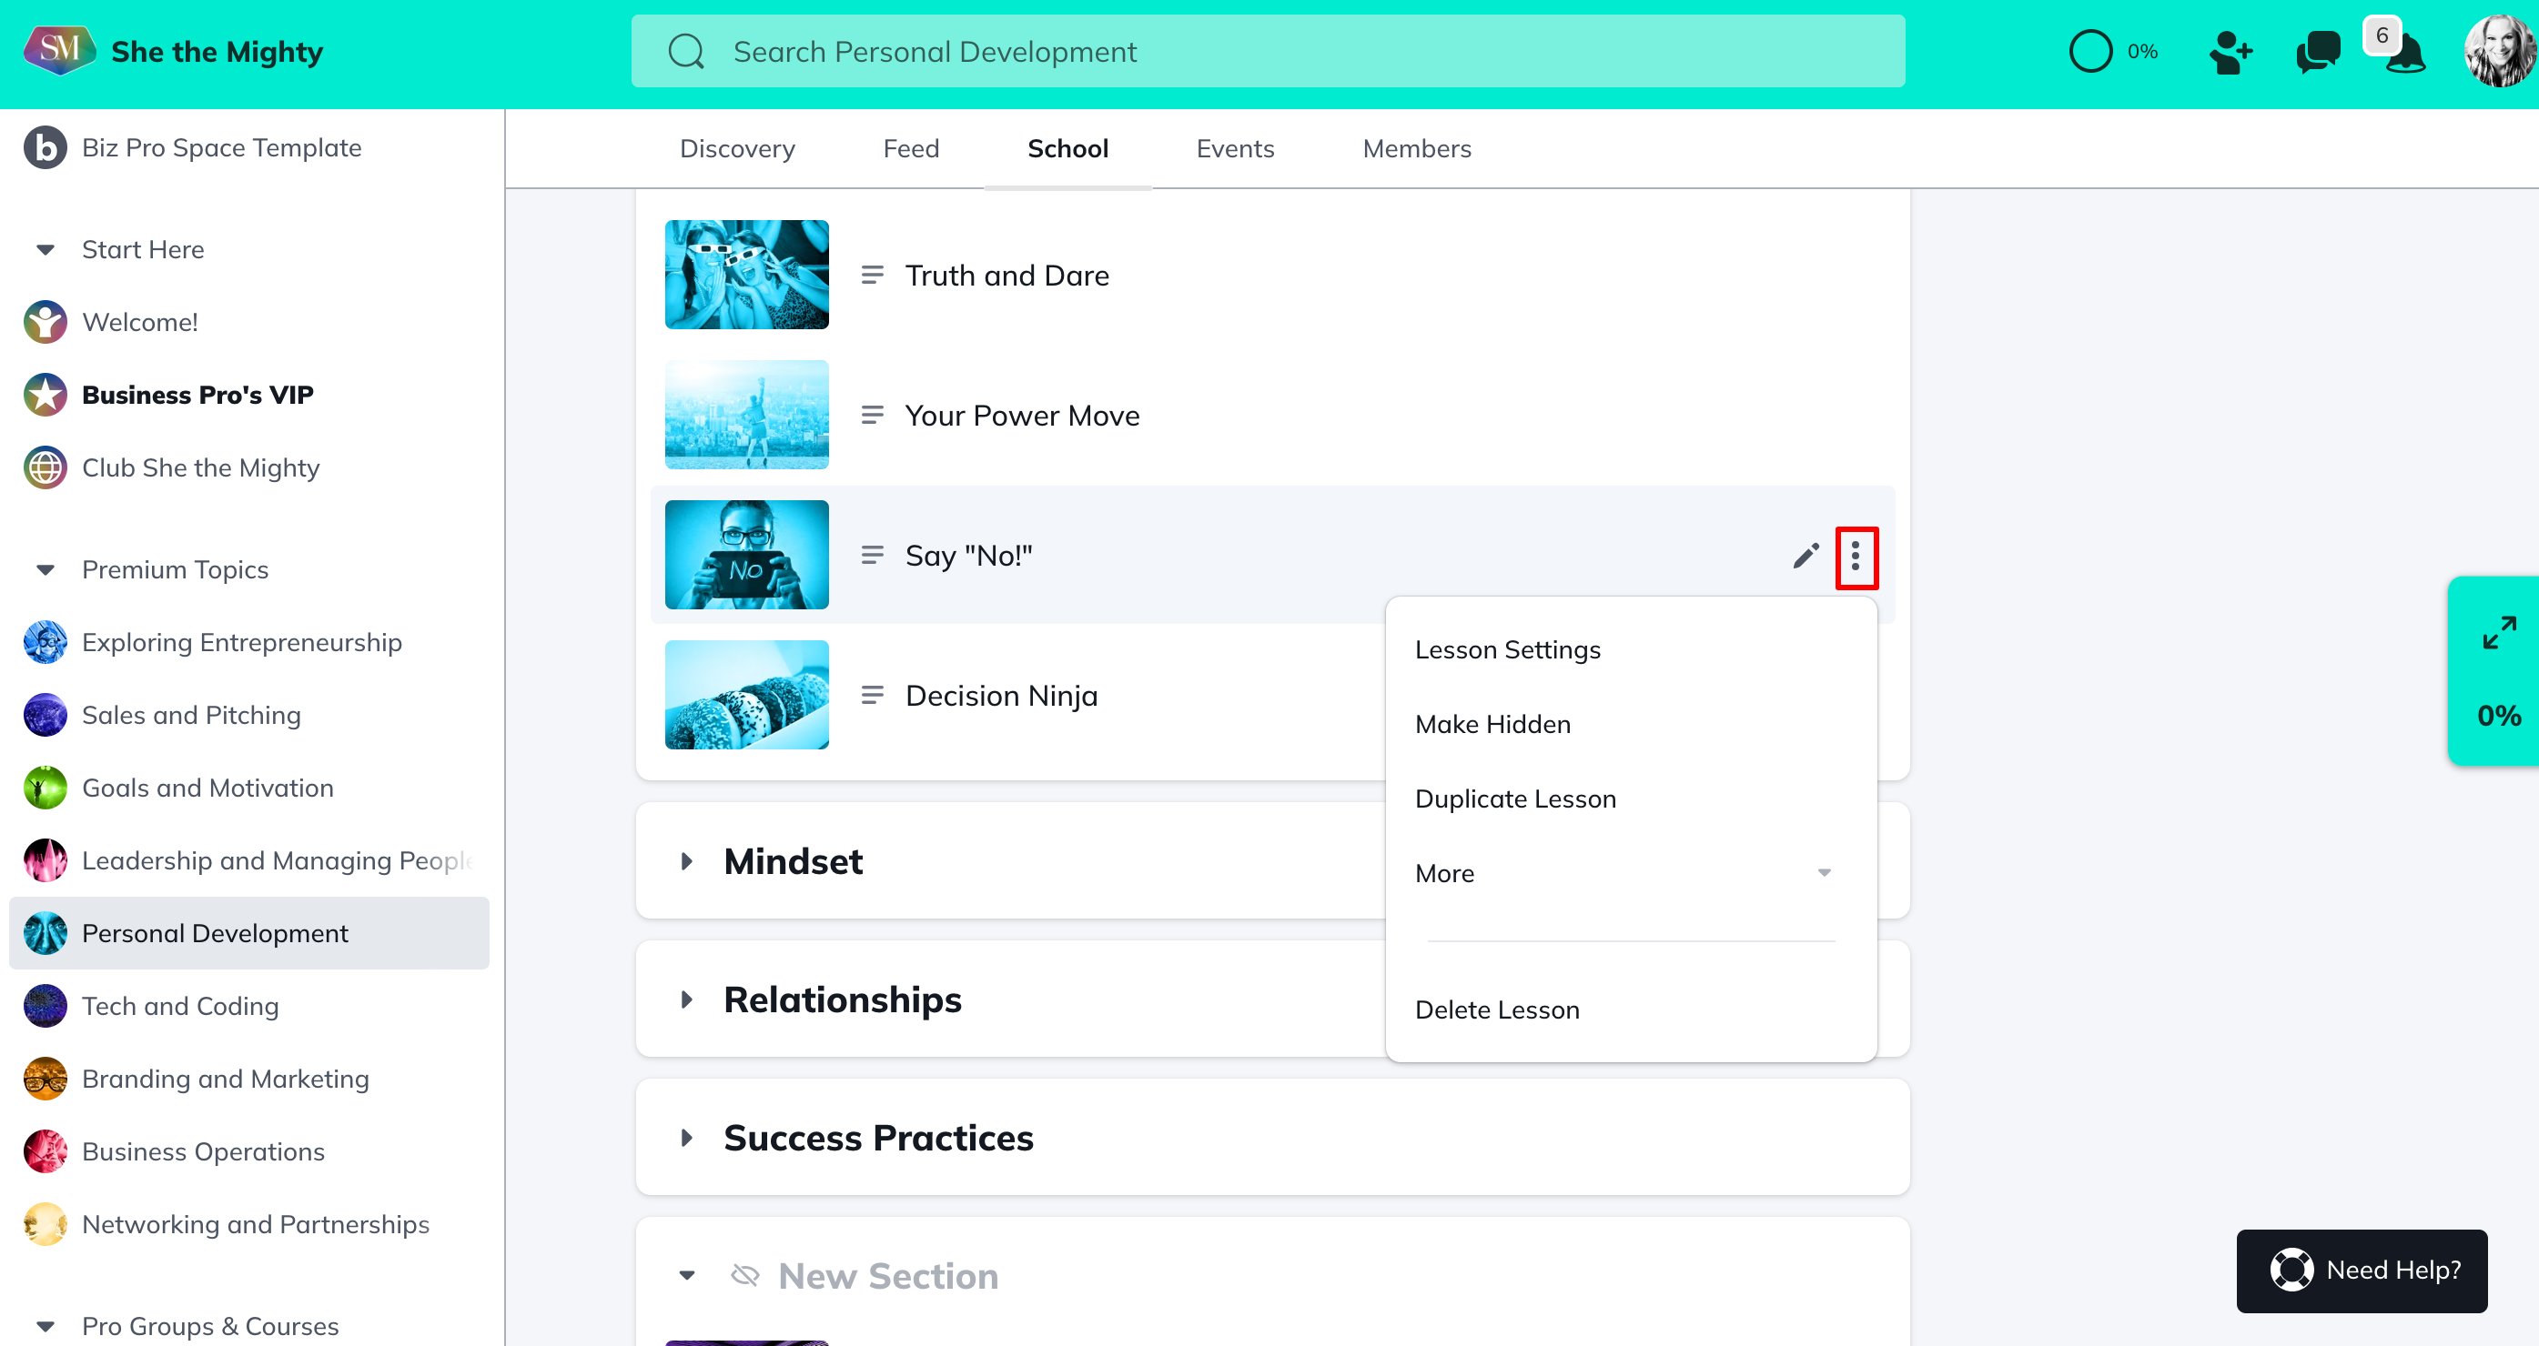Toggle hidden eye icon on New Section
Image resolution: width=2539 pixels, height=1346 pixels.
(x=745, y=1276)
